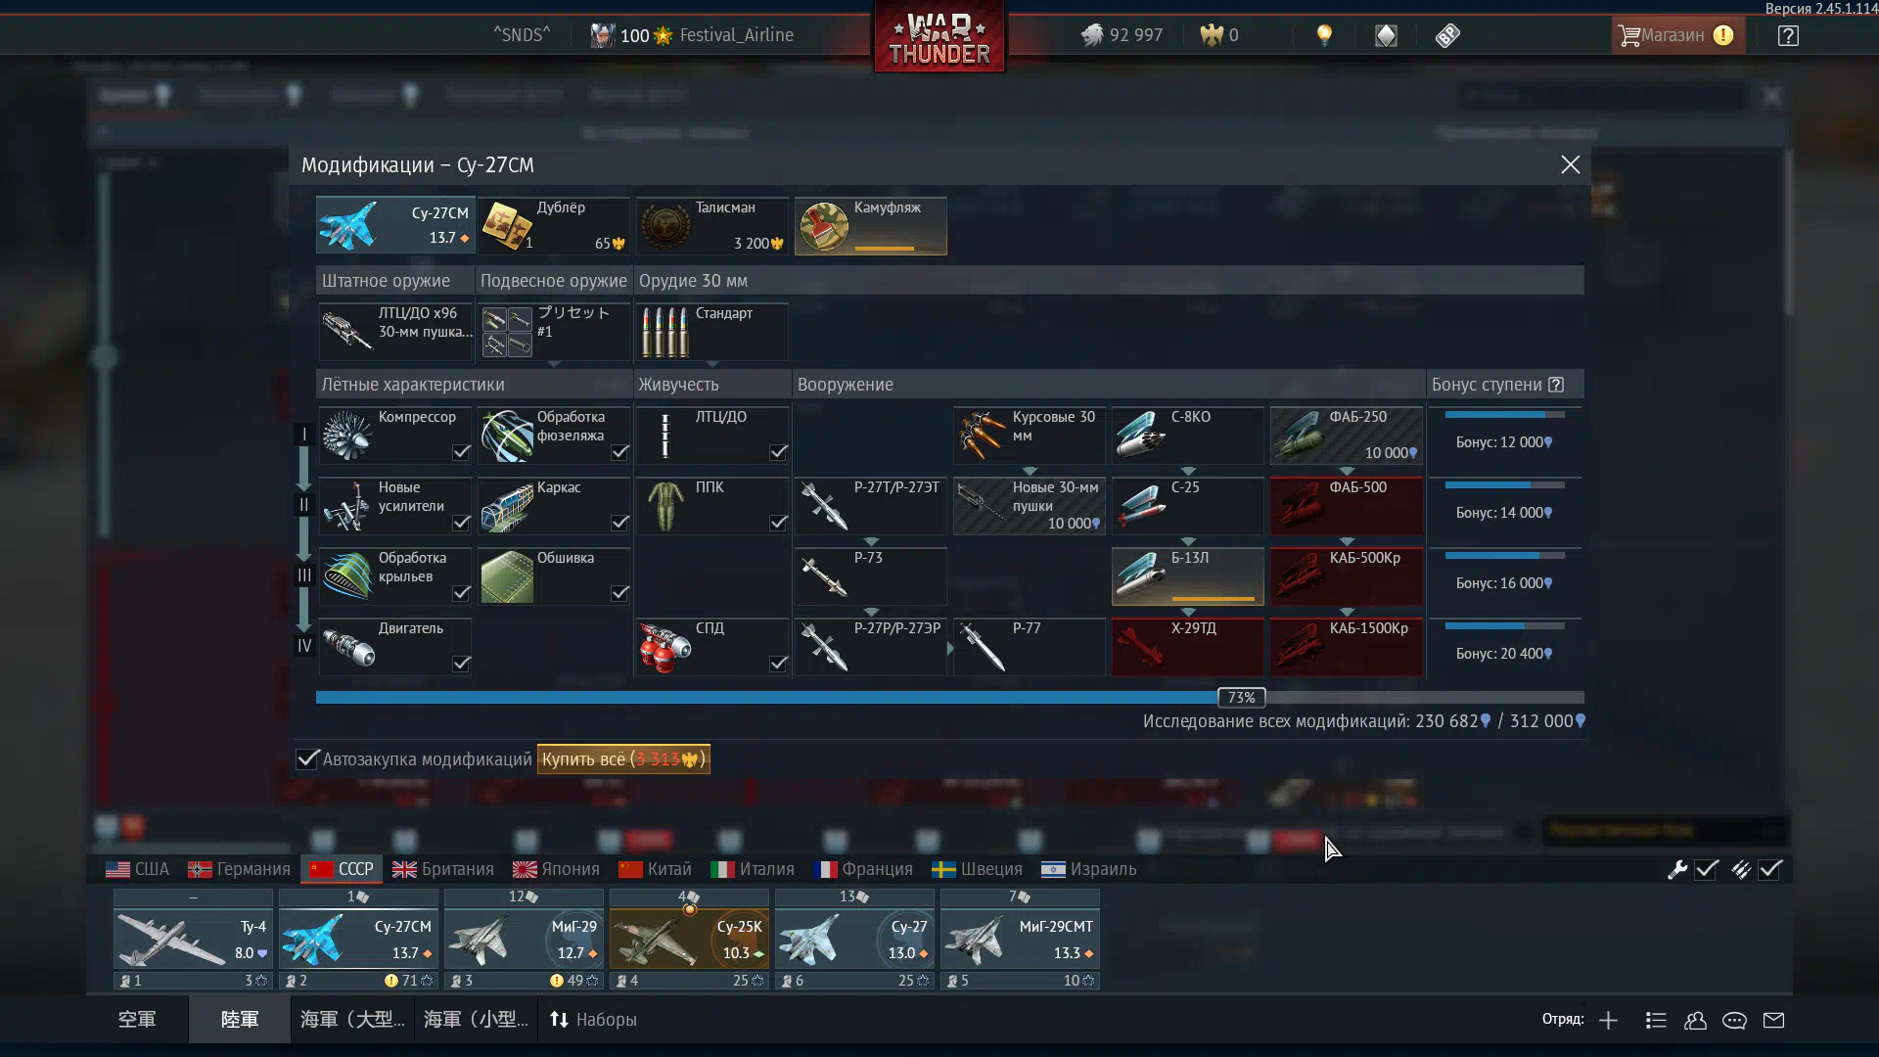This screenshot has height=1057, width=1879.
Task: Click the tier I bonus progress bar
Action: coord(1505,415)
